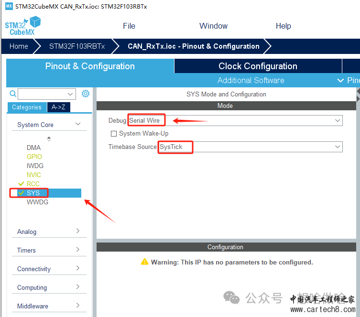The height and width of the screenshot is (317, 360).
Task: Click the Home breadcrumb
Action: coord(19,46)
